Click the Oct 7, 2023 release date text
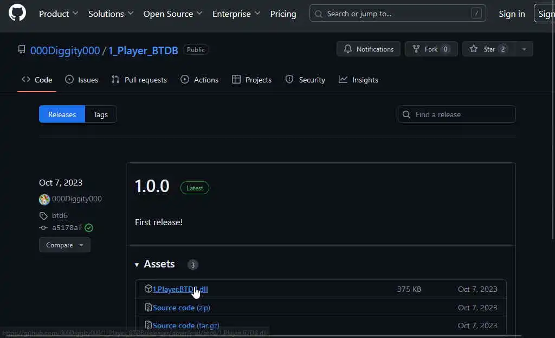 [61, 182]
